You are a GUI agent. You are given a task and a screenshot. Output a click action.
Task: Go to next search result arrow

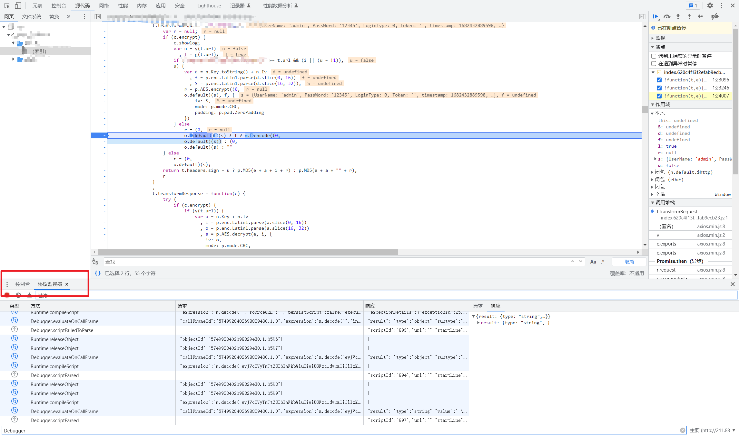(x=581, y=262)
